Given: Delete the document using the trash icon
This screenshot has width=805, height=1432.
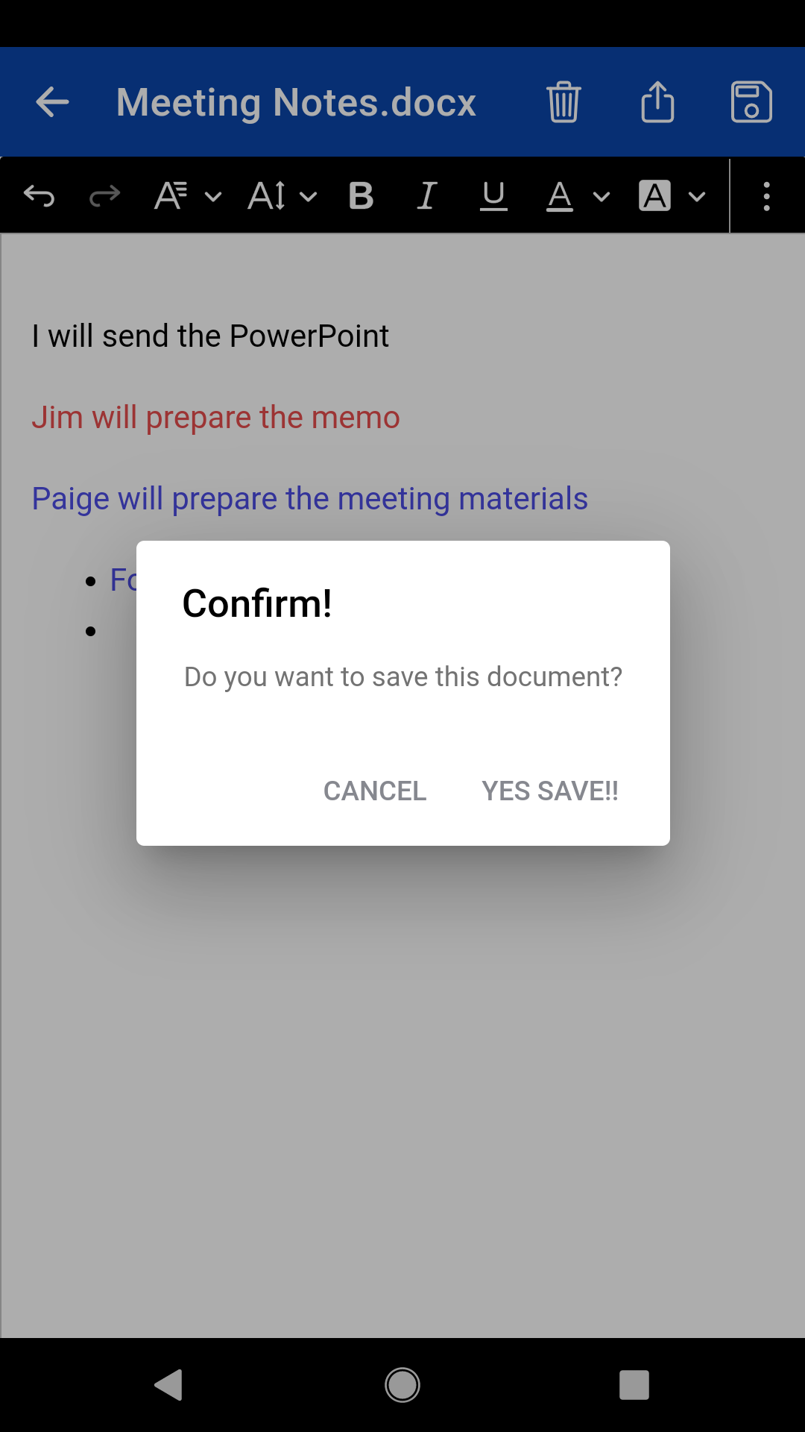Looking at the screenshot, I should 563,102.
